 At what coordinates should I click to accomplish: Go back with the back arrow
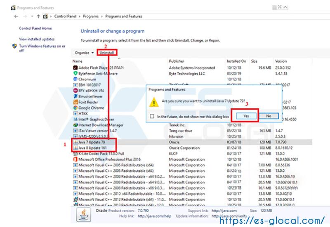coord(16,16)
